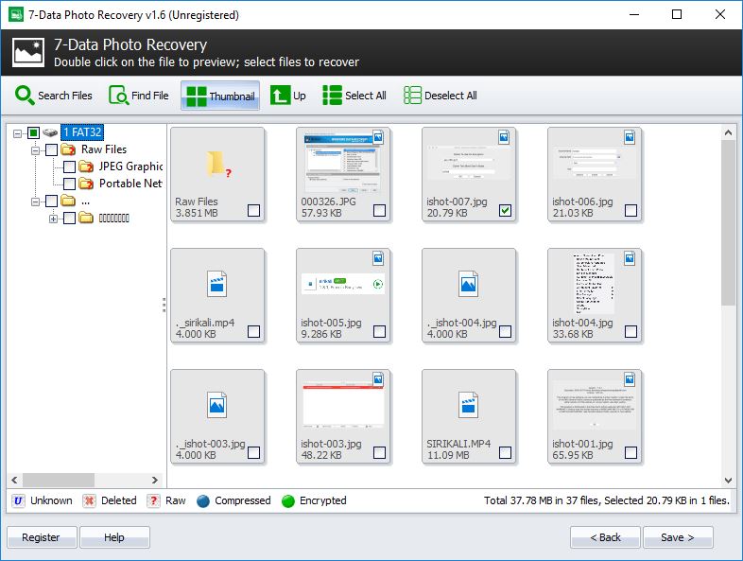Click tree pane scroll right arrow
Viewport: 743px width, 561px height.
coord(155,480)
